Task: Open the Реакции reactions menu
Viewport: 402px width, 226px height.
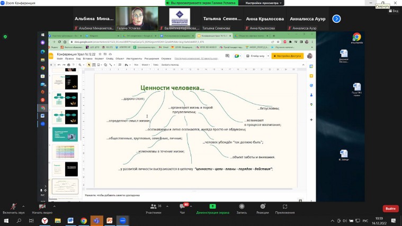Action: point(262,208)
